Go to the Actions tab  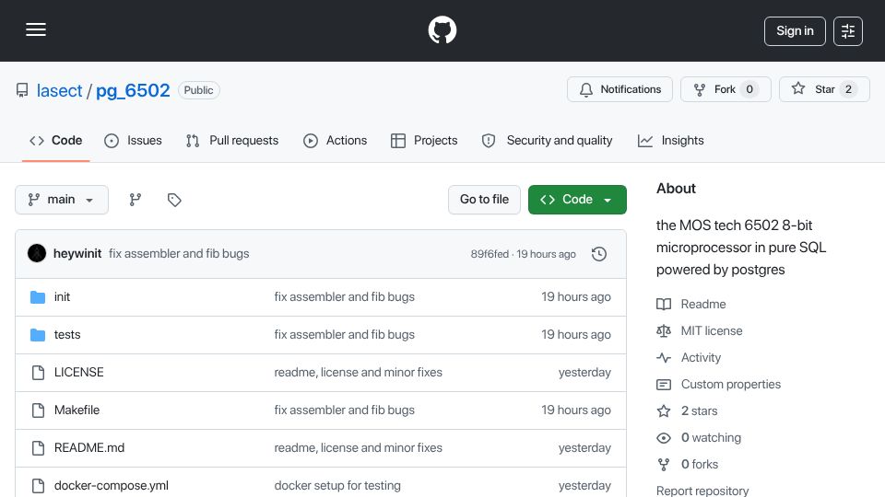tap(336, 140)
